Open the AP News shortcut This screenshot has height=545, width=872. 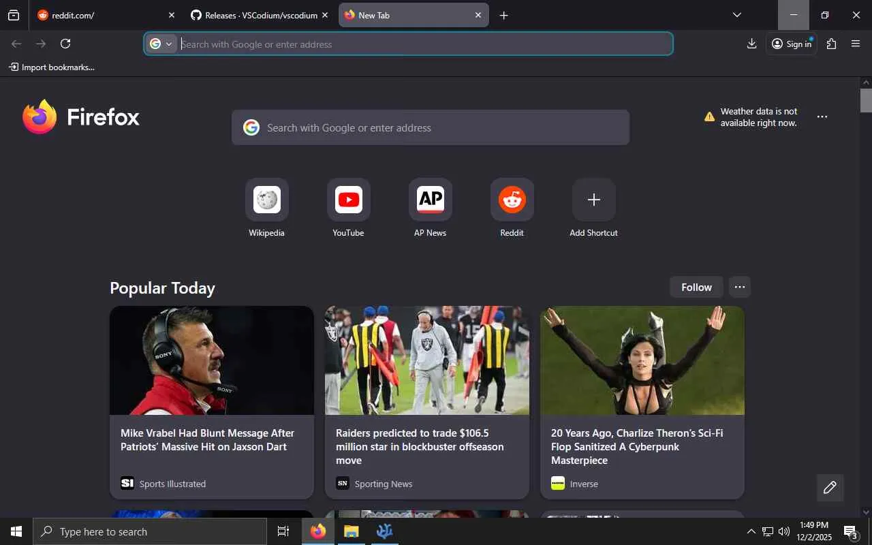(431, 208)
